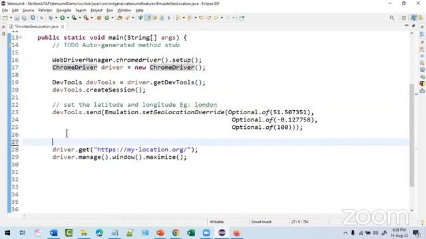This screenshot has height=239, width=426.
Task: Open the Source menu
Action: point(28,11)
